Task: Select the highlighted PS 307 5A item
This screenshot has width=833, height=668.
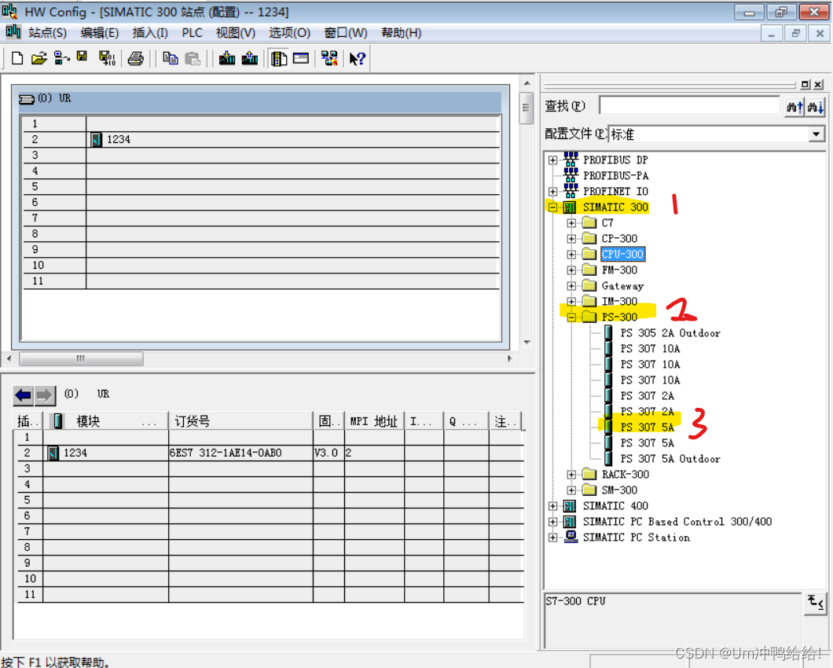Action: [647, 428]
